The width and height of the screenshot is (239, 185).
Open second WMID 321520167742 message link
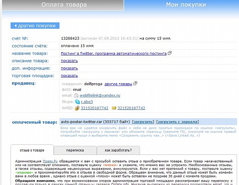pyautogui.click(x=131, y=108)
